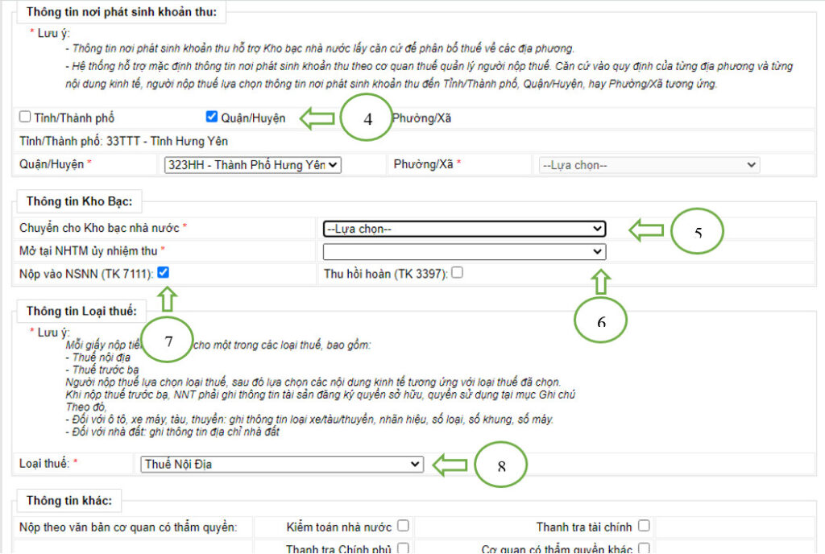
Task: Tick the Thu hồi hoàn (TK 3397) checkbox
Action: point(458,273)
